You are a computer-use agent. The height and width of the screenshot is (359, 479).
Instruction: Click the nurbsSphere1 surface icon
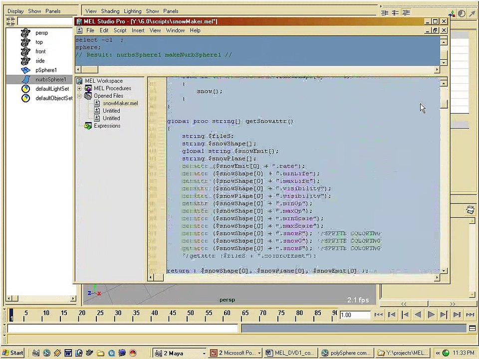(x=25, y=79)
